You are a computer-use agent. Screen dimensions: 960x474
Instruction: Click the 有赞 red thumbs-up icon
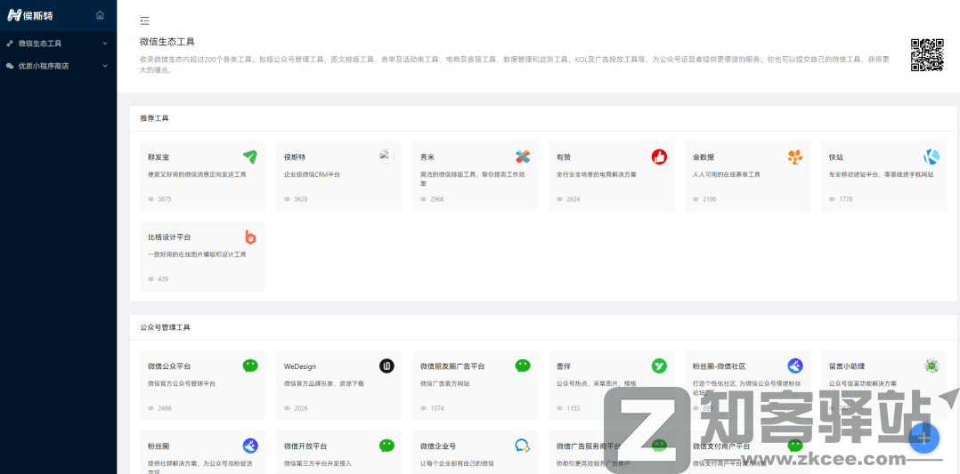pos(659,157)
